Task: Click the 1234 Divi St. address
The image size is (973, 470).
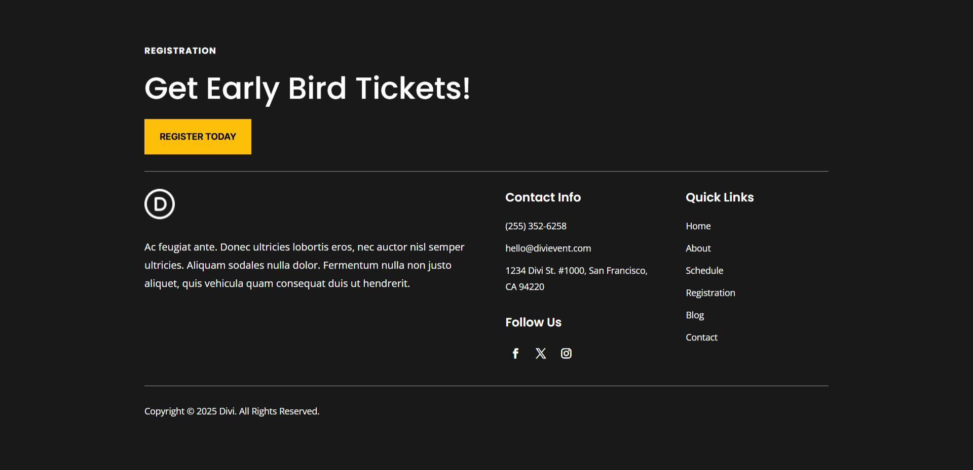Action: [x=576, y=271]
